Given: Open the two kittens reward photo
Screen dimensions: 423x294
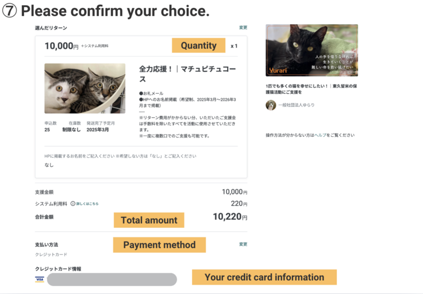Looking at the screenshot, I should tap(84, 88).
